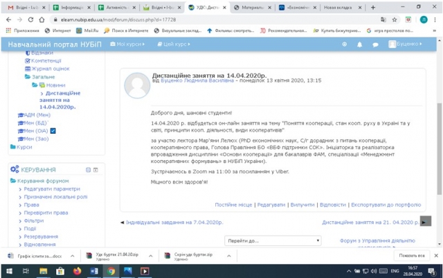Open Призначені локальні ролі

point(55,197)
